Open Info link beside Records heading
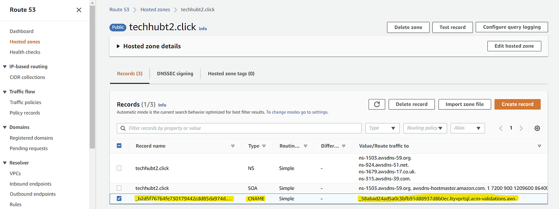 pyautogui.click(x=162, y=105)
